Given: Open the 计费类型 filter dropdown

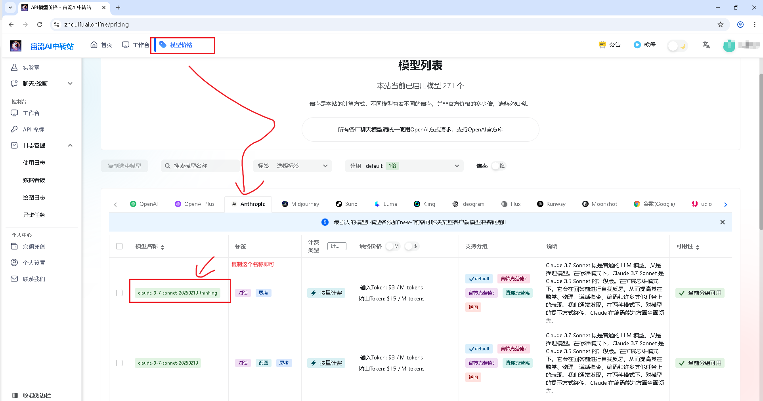Looking at the screenshot, I should (337, 246).
